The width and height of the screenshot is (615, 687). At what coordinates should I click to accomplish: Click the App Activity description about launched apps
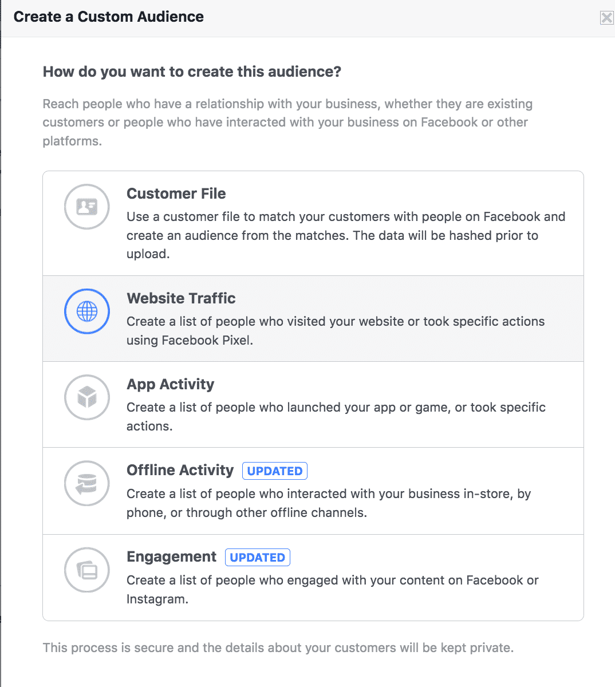click(336, 417)
